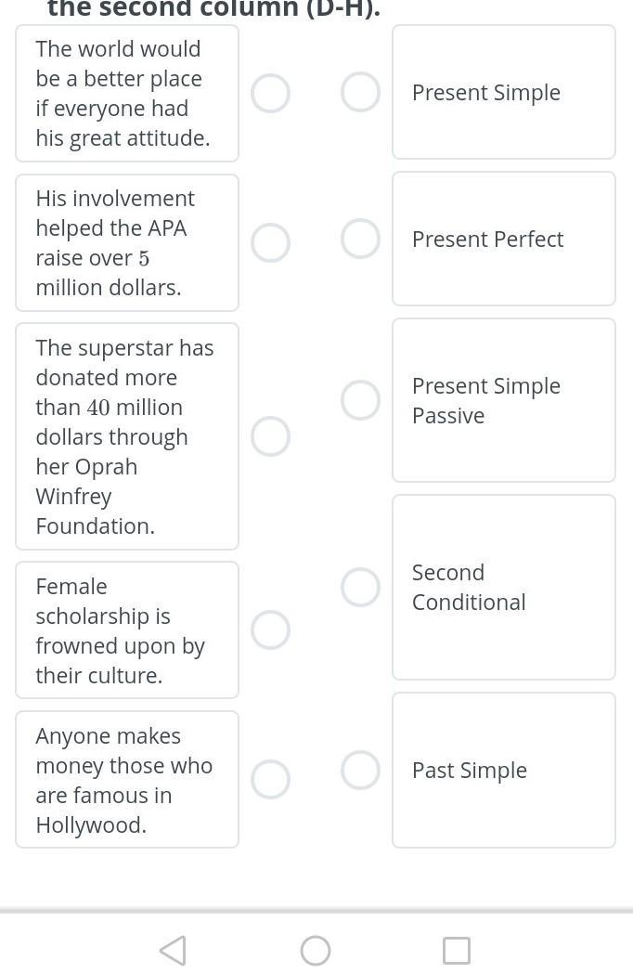633x973 pixels.
Task: Tap the 'Present Perfect' answer card
Action: (x=503, y=239)
